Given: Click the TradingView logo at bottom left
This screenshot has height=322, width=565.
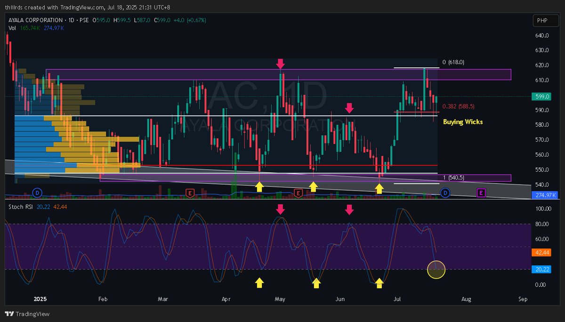Looking at the screenshot, I should 27,314.
